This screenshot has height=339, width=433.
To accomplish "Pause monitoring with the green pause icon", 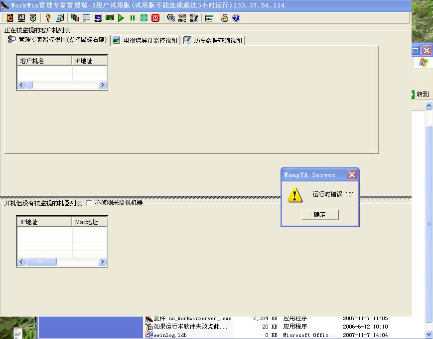I will (133, 18).
